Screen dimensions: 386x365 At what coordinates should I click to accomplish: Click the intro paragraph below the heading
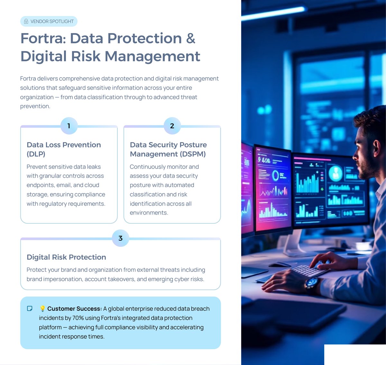(119, 92)
